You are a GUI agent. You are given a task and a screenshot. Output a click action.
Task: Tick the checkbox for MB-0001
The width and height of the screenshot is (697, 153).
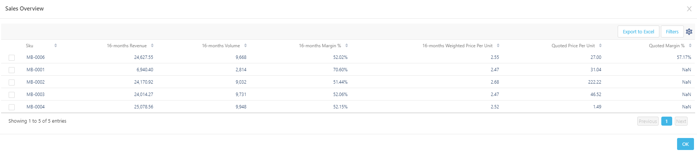coord(12,70)
